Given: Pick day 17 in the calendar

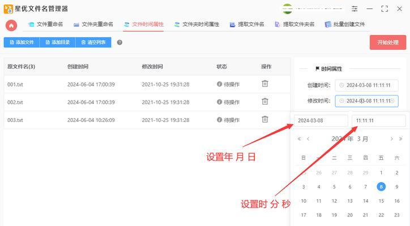Looking at the screenshot, I should pyautogui.click(x=304, y=215).
